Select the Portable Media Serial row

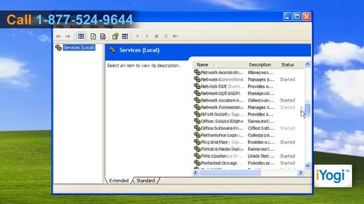[x=249, y=149]
